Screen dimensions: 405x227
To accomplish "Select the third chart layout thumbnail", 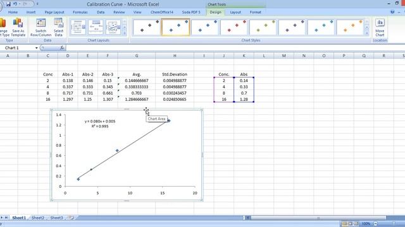I will [x=113, y=27].
